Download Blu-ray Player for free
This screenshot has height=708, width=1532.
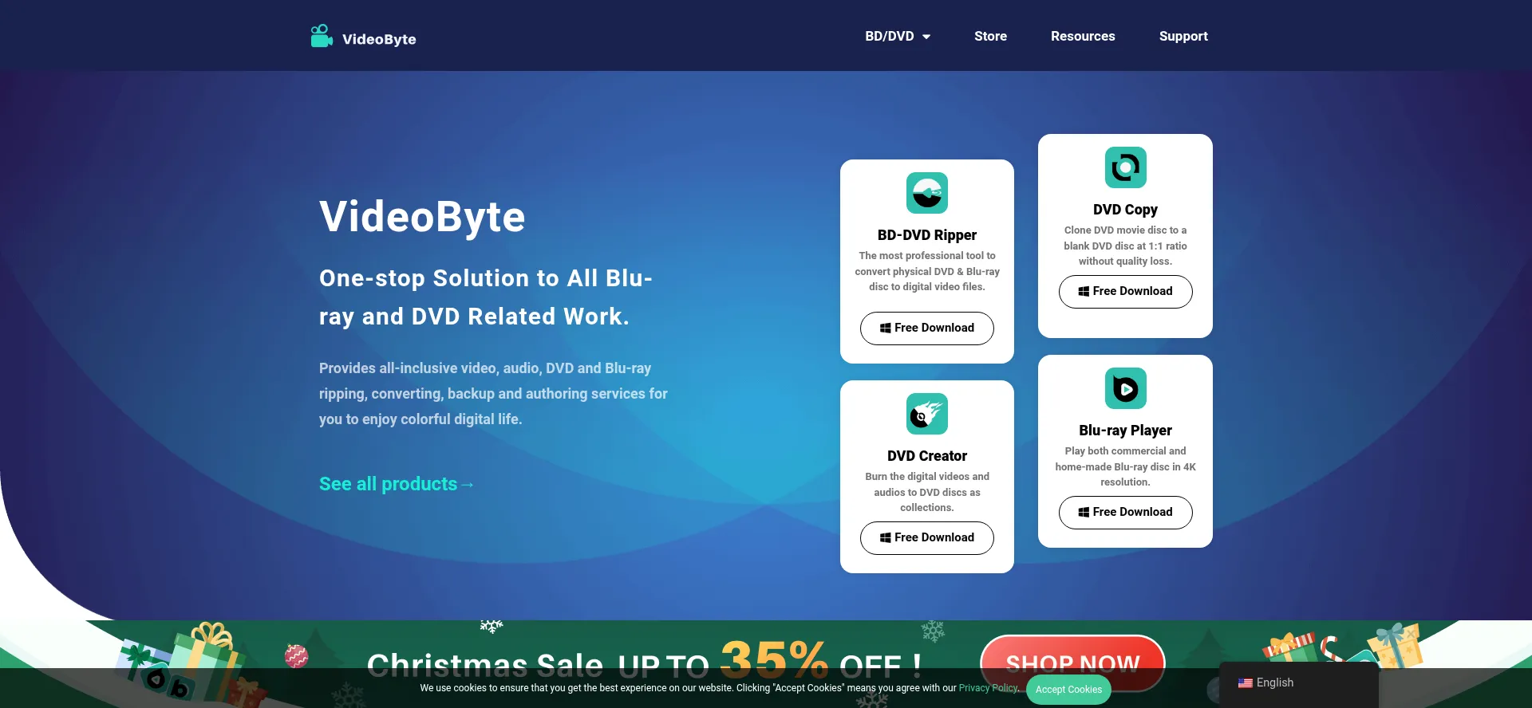click(x=1126, y=513)
